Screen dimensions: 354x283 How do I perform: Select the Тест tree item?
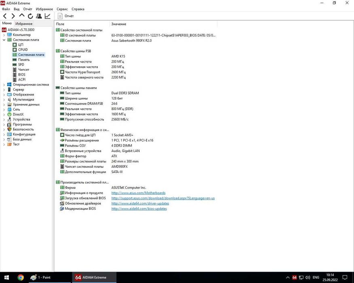16,144
